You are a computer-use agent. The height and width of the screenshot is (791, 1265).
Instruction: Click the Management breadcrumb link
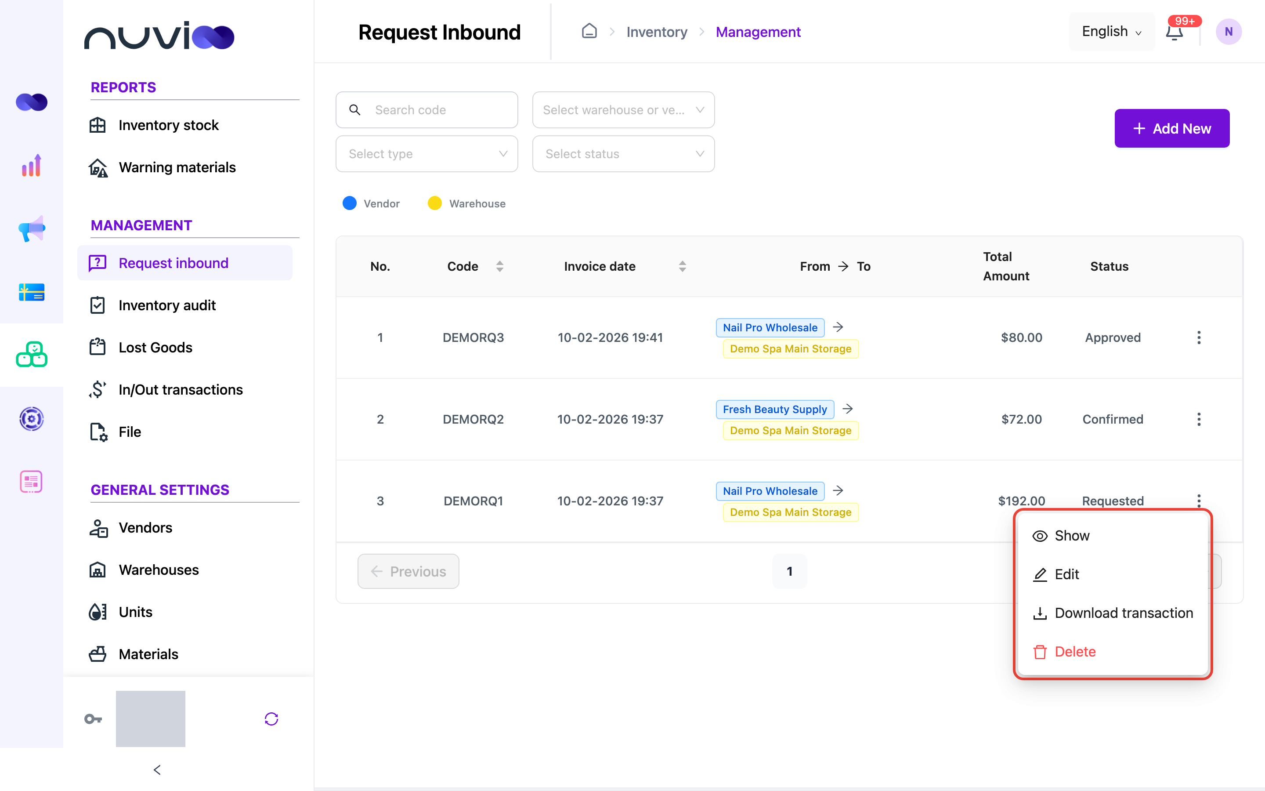tap(758, 32)
